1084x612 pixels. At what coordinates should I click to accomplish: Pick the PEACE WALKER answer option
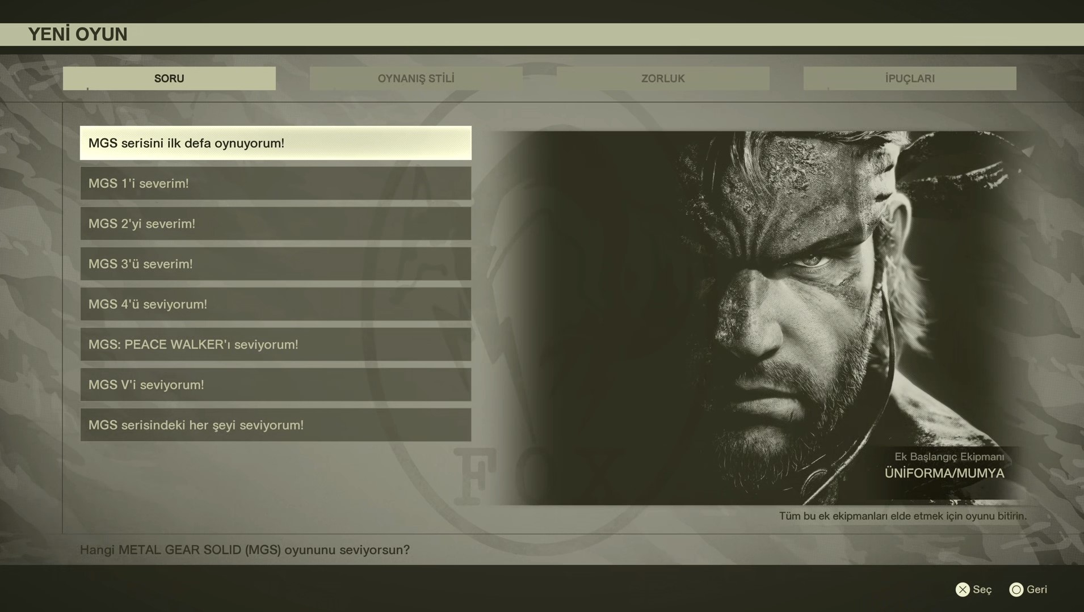point(275,344)
